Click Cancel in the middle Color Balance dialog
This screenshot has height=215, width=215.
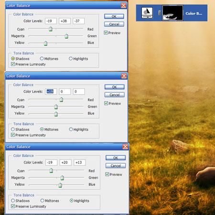115,95
